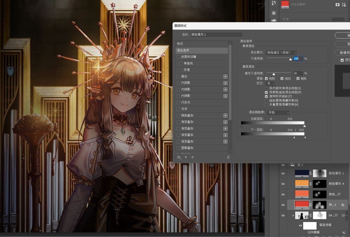The height and width of the screenshot is (237, 350).
Task: Click the pixel mask icon in Properties panel
Action: tap(337, 5)
